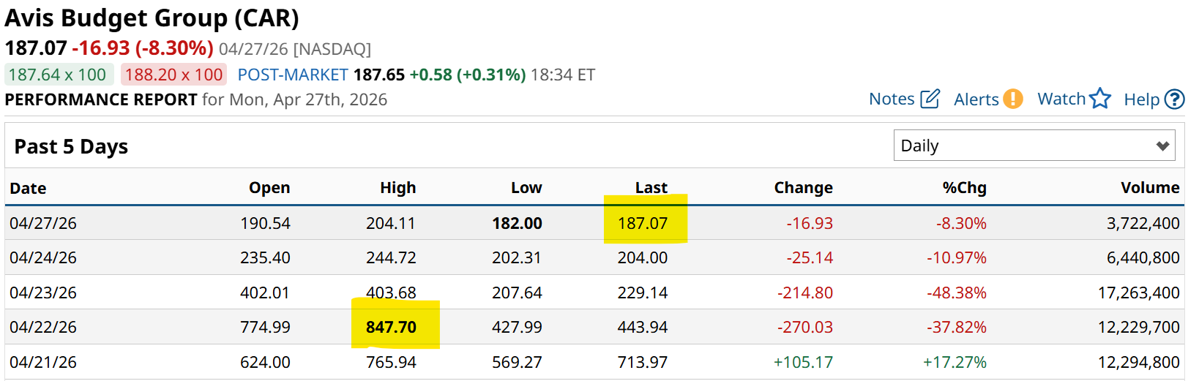Screen dimensions: 1199x381
Task: Click highlighted 187.07 last price cell
Action: [643, 223]
